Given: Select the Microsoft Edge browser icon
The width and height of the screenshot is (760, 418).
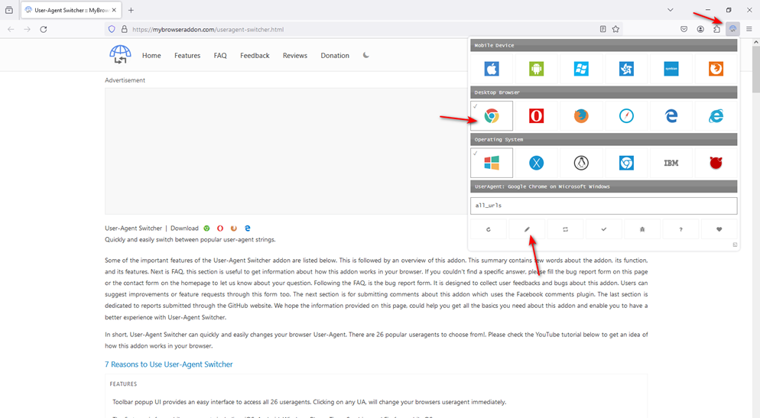Looking at the screenshot, I should click(671, 115).
